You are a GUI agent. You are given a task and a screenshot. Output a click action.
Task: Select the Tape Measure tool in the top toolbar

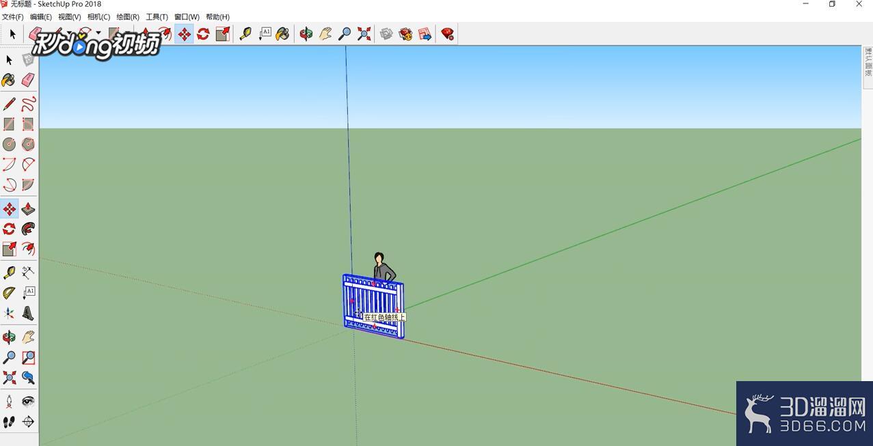click(245, 33)
